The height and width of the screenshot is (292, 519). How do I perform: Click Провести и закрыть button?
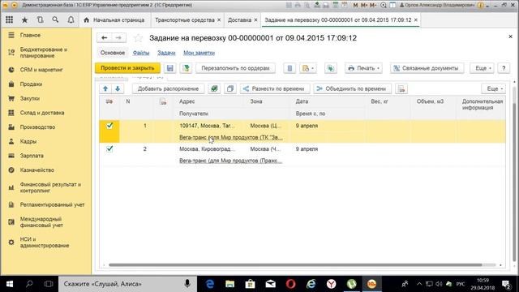click(127, 68)
